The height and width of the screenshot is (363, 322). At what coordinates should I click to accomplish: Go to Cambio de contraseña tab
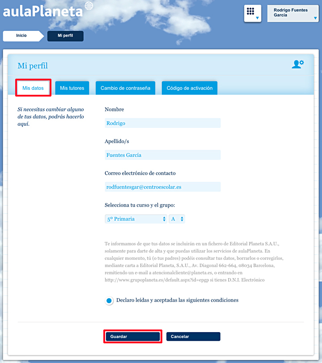click(125, 88)
